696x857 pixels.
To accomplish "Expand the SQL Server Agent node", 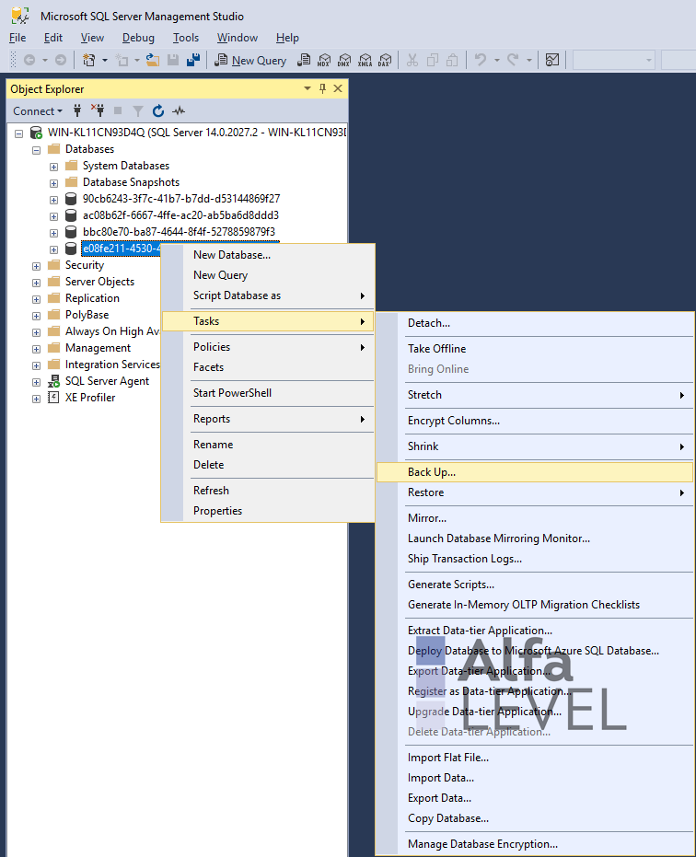I will (36, 382).
